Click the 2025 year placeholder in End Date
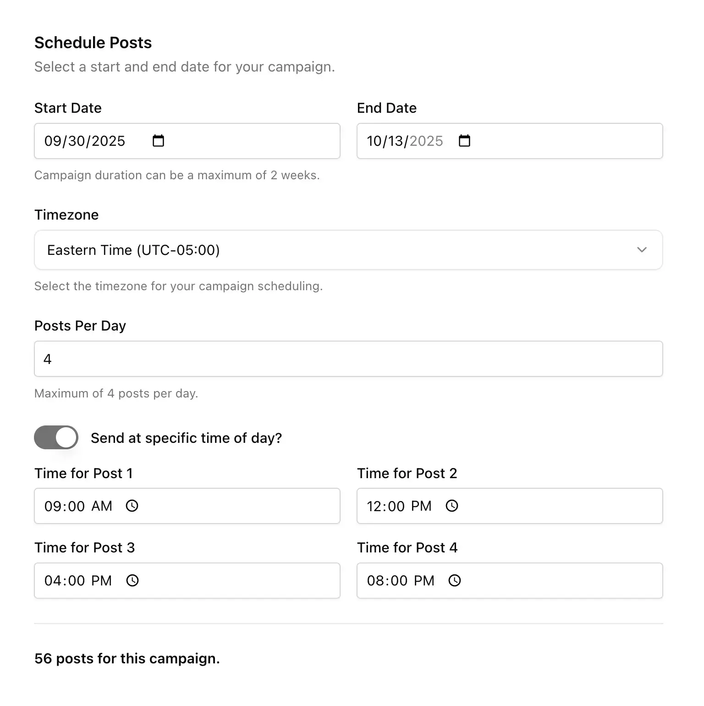Viewport: 704px width, 706px height. pyautogui.click(x=426, y=141)
